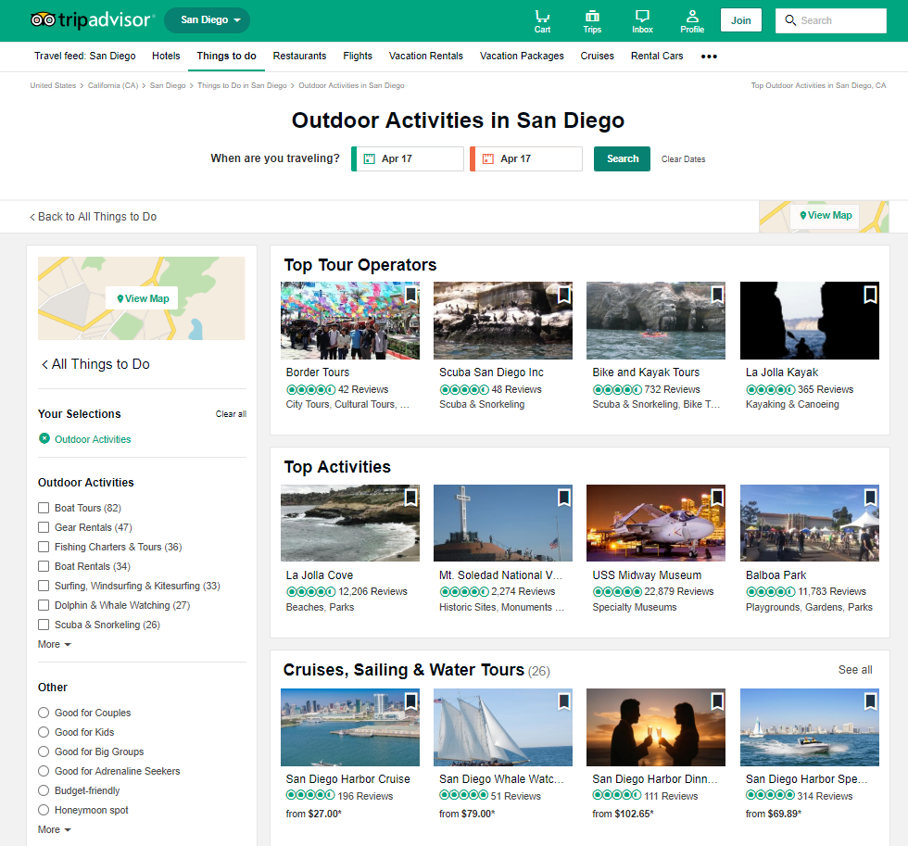Enable Fishing Charters & Tours filter

tap(44, 547)
